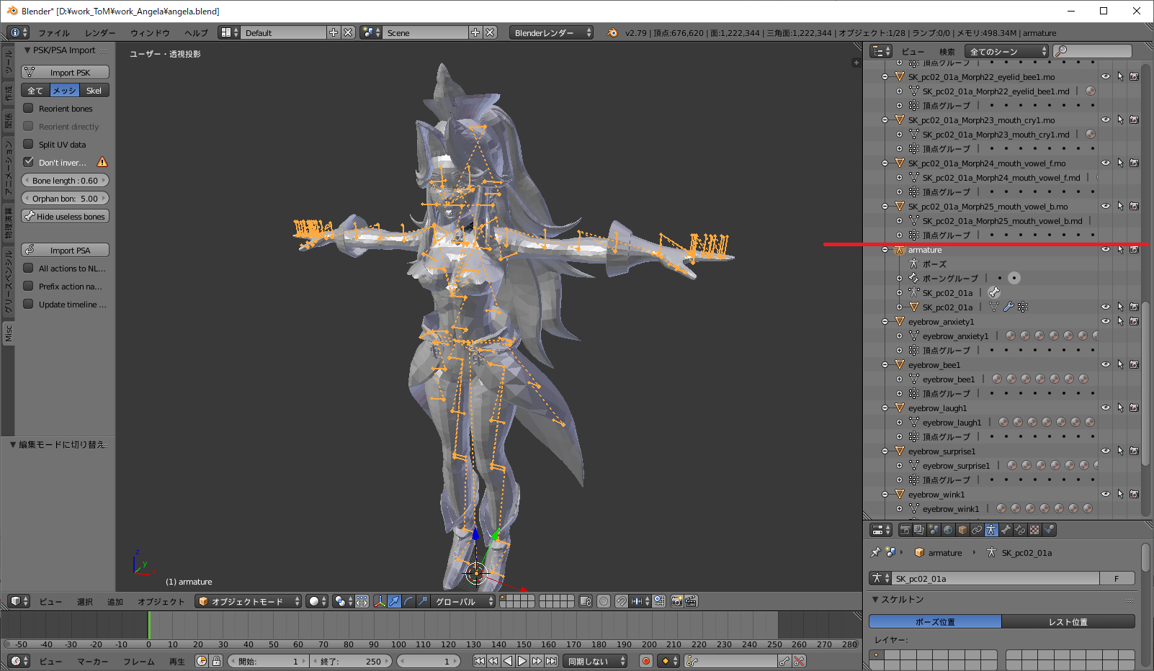The width and height of the screenshot is (1154, 671).
Task: Click the Bone length slider field
Action: pyautogui.click(x=65, y=181)
